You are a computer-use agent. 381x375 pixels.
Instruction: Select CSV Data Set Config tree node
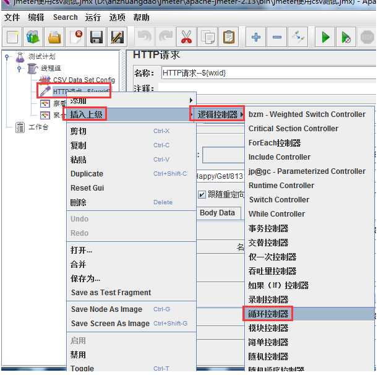pyautogui.click(x=84, y=79)
